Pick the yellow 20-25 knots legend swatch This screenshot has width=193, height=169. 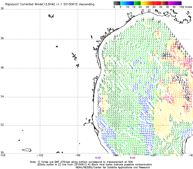[144, 3]
